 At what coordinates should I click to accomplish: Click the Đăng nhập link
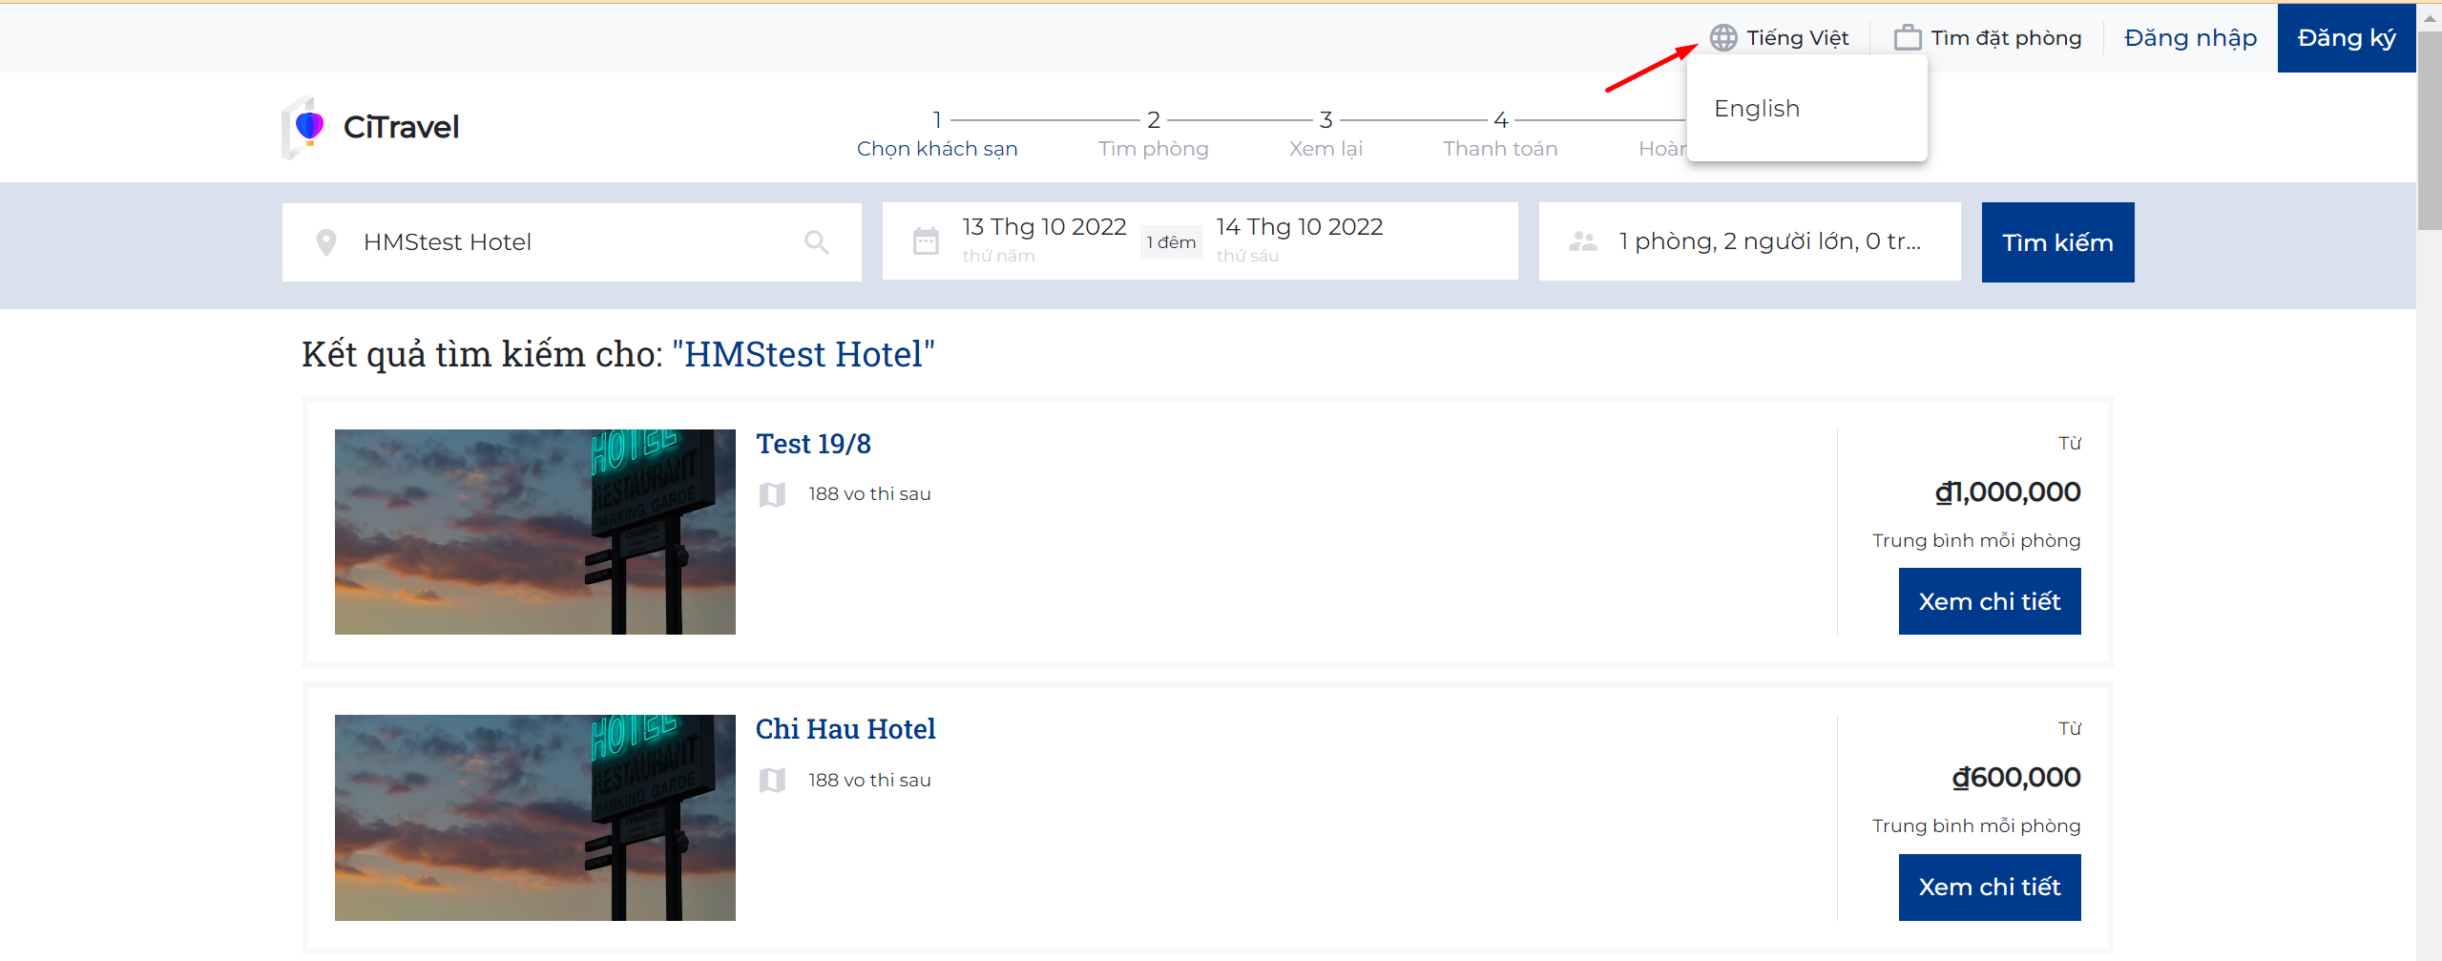click(2190, 37)
